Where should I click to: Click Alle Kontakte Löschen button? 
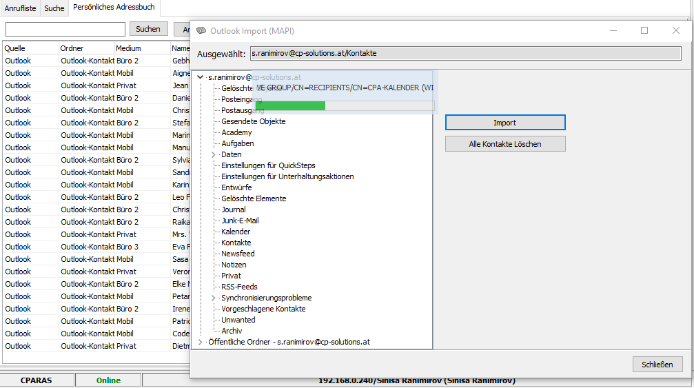coord(505,144)
